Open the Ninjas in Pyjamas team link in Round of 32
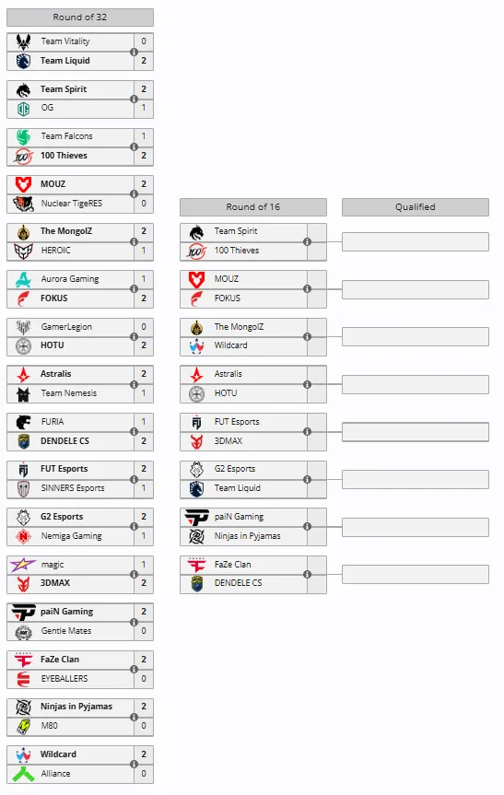The image size is (504, 795). click(76, 707)
